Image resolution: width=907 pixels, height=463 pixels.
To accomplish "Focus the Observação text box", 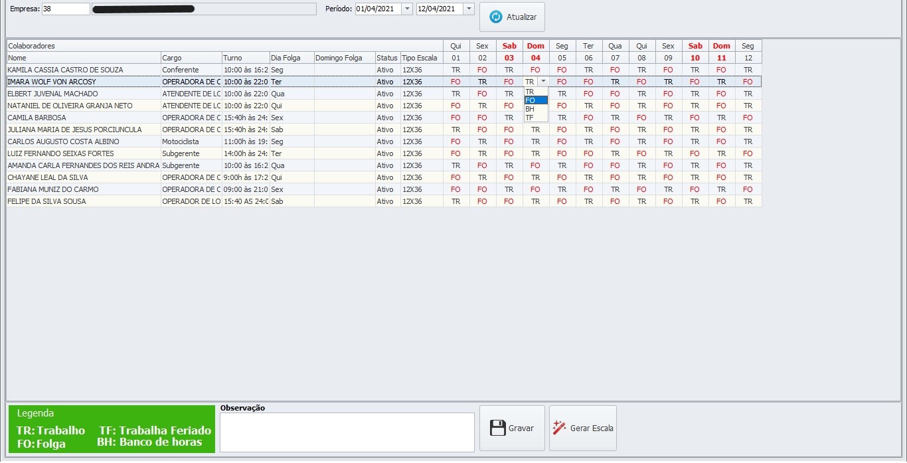I will [x=347, y=432].
